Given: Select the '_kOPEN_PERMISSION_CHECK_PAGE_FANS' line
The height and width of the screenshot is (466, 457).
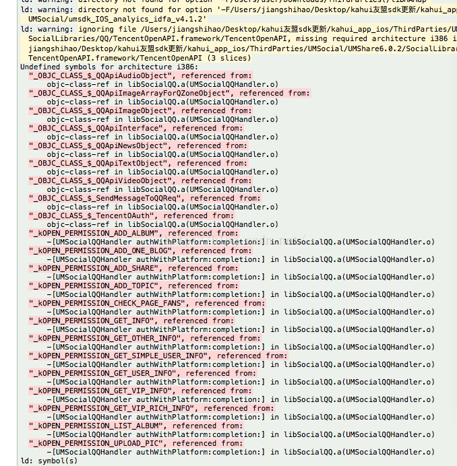Looking at the screenshot, I should tap(147, 304).
